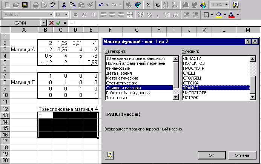The height and width of the screenshot is (164, 261).
Task: Increase decimal places
Action: tap(167, 15)
